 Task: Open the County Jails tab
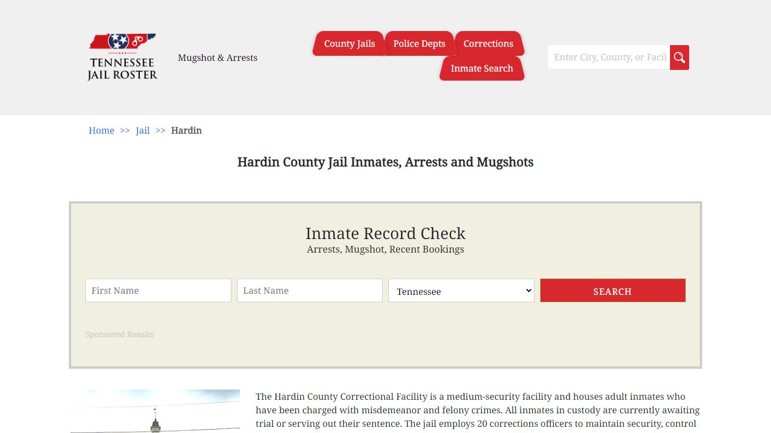[349, 43]
